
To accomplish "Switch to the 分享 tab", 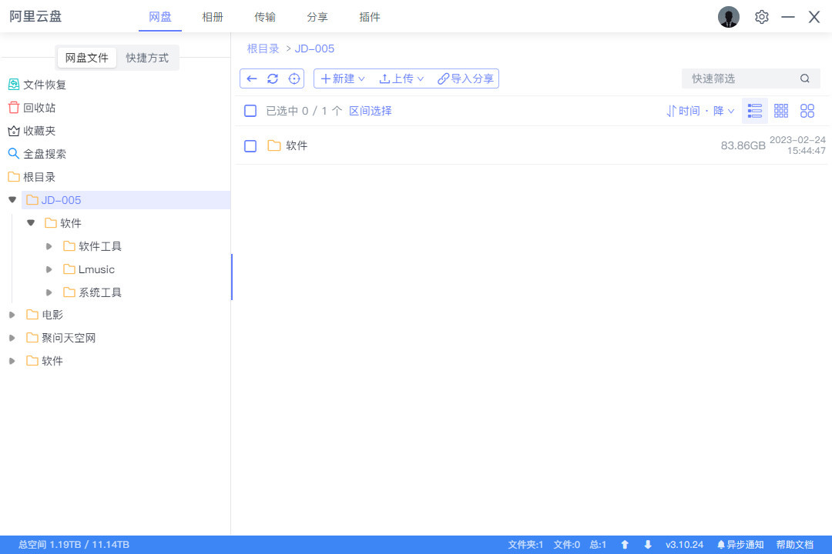I will tap(317, 17).
